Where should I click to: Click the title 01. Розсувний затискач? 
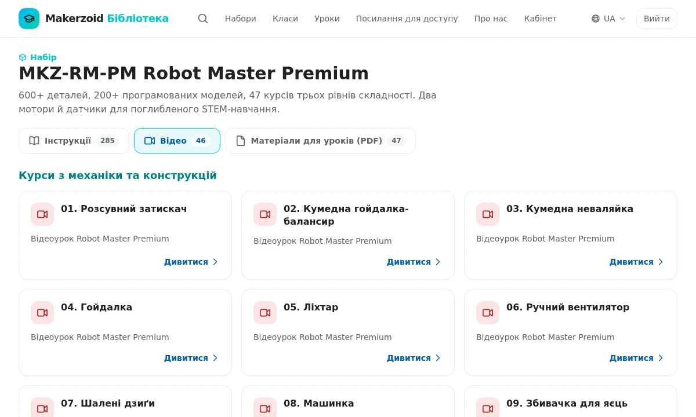[x=124, y=209]
